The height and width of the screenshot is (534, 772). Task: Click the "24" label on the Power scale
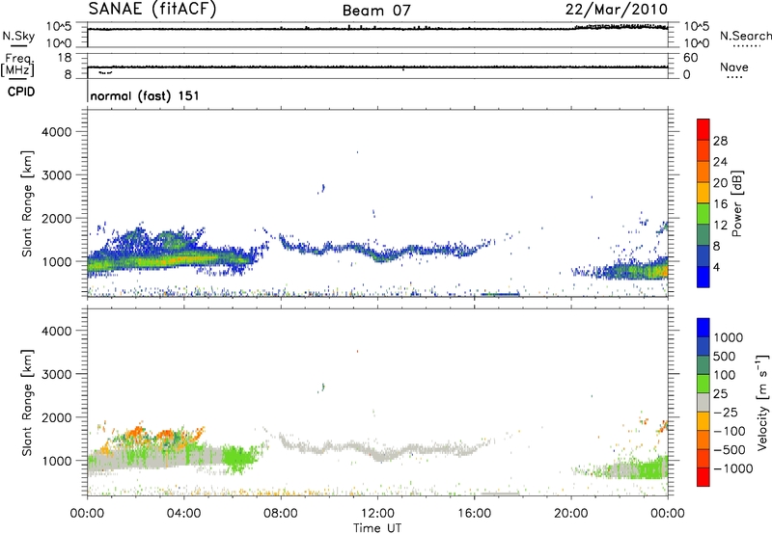click(x=720, y=162)
